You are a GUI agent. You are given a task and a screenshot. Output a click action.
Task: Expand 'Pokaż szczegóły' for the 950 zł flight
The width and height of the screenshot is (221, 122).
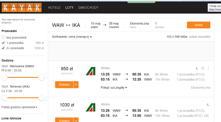click(114, 88)
